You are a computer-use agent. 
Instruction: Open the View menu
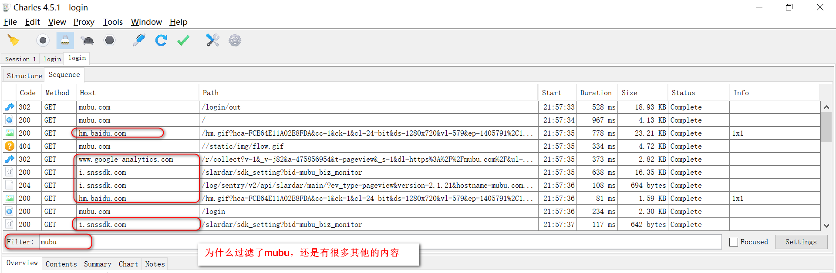(x=57, y=22)
